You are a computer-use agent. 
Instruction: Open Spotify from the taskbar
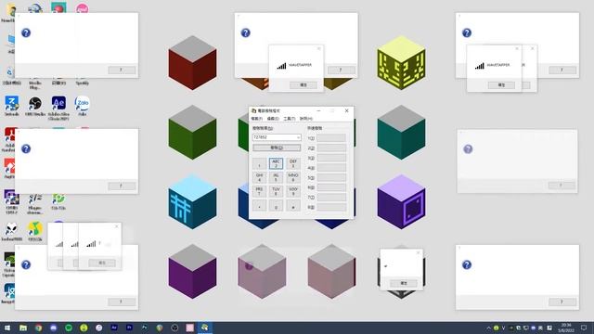[69, 328]
